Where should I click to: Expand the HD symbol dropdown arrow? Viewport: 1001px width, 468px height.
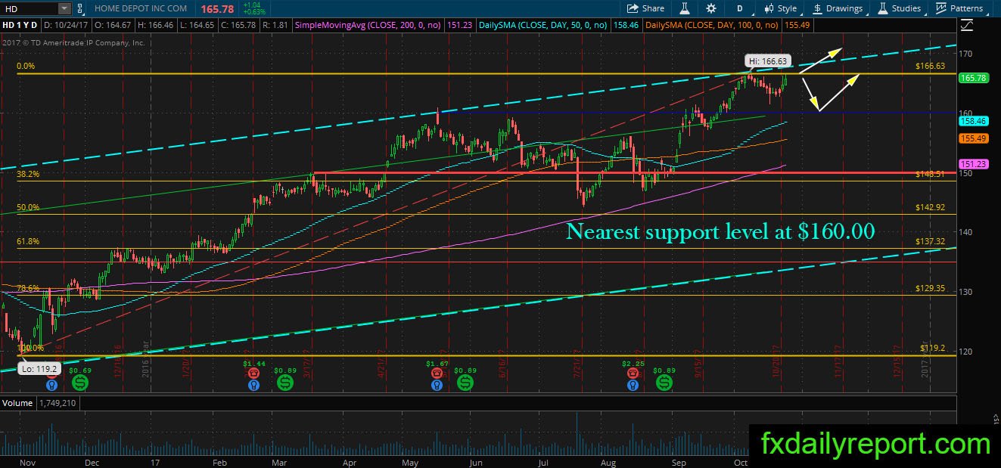64,8
